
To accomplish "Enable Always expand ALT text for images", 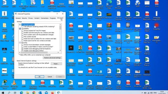I will 22,31.
